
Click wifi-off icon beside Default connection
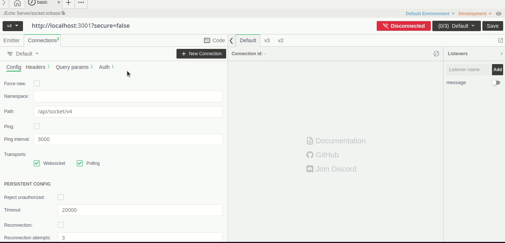pos(10,54)
